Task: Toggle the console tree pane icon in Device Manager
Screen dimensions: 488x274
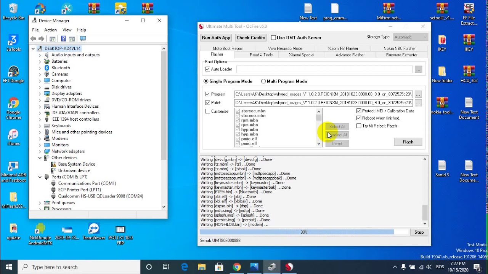Action: 53,39
